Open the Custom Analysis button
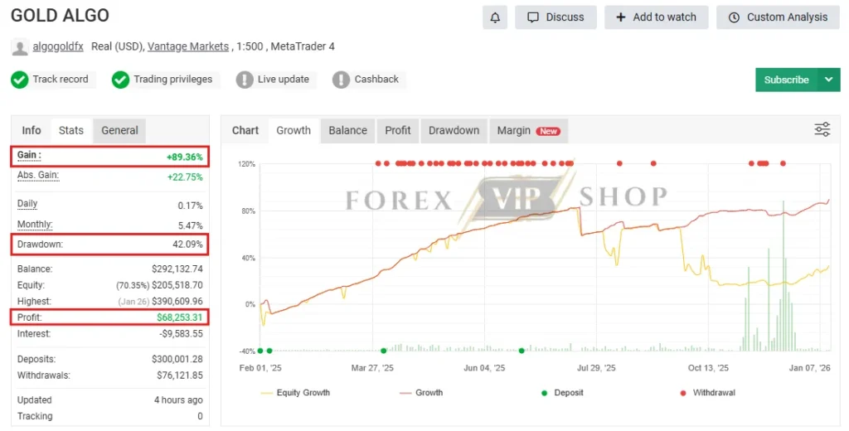849x431 pixels. (778, 17)
